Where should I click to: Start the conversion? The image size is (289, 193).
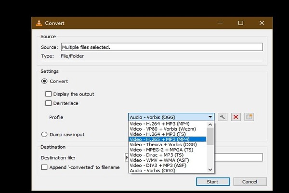point(213,182)
